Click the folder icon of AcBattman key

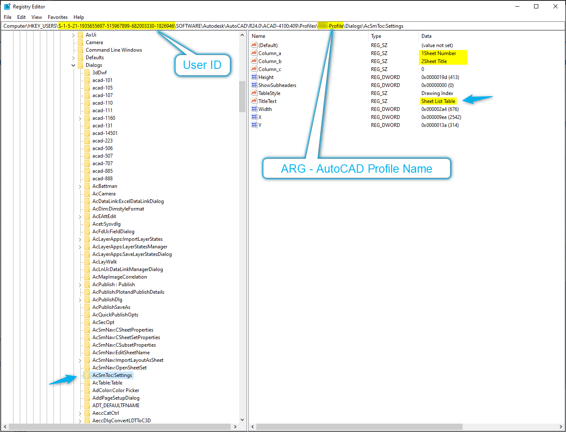pyautogui.click(x=87, y=186)
